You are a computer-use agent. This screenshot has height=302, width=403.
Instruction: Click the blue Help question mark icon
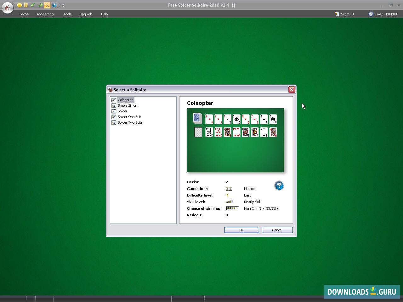(x=54, y=5)
